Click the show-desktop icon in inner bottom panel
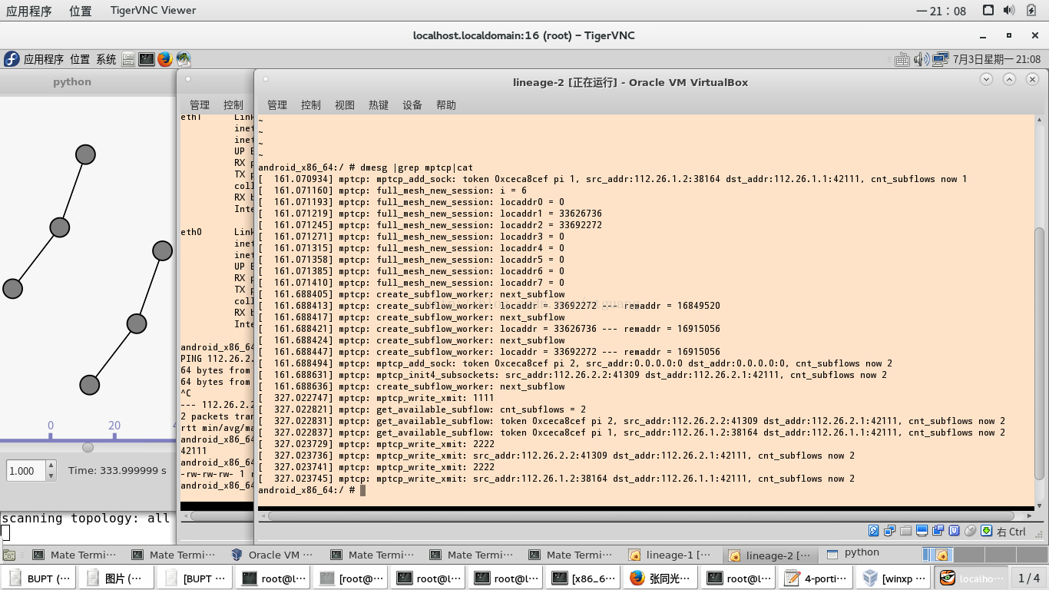 [9, 555]
